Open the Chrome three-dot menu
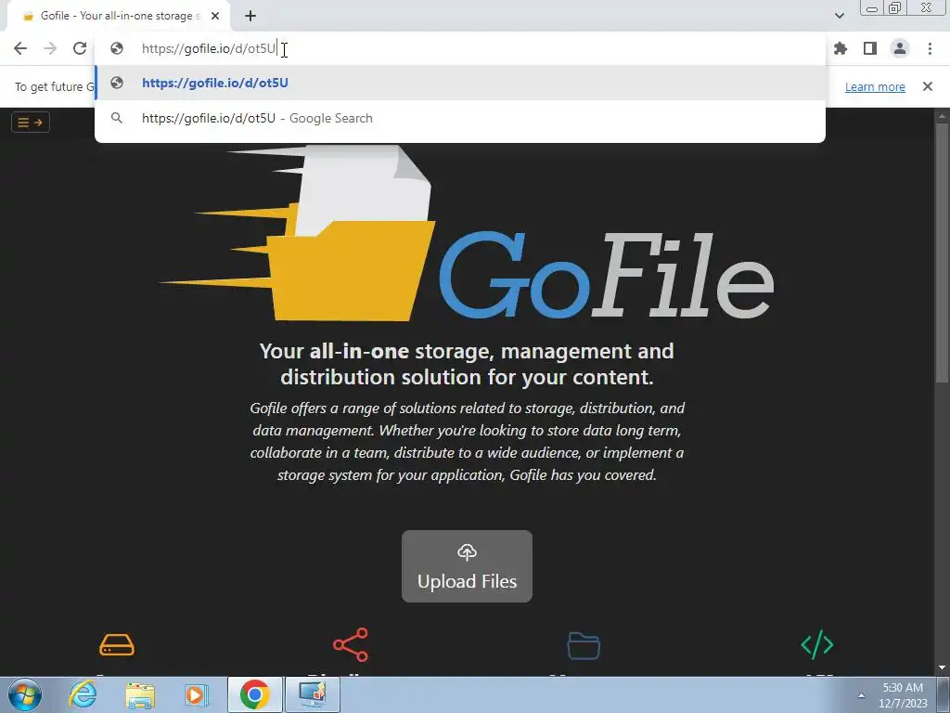This screenshot has height=713, width=950. click(x=930, y=48)
